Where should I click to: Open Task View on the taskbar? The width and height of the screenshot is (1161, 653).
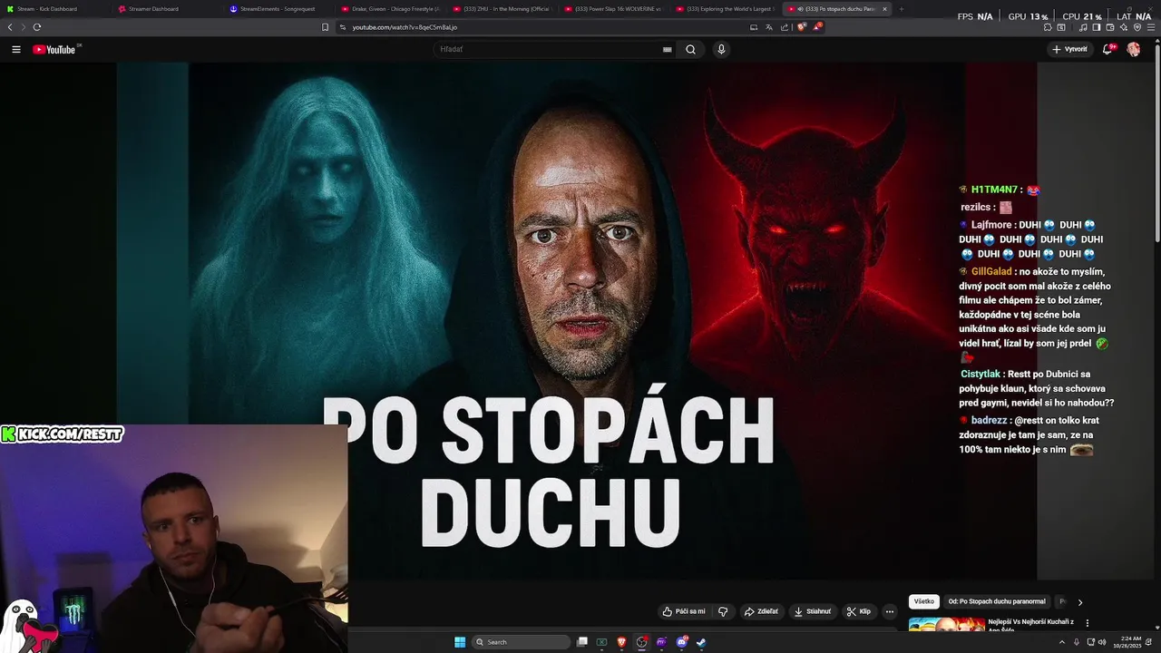[582, 642]
